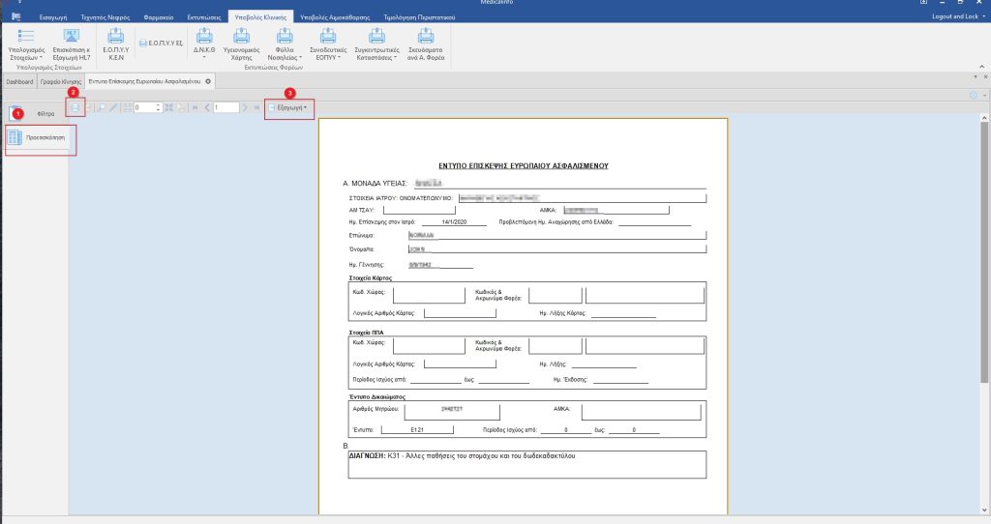Switch to the Εκτυπώσεις ribbon tab
Screen dimensions: 991x524
point(204,16)
